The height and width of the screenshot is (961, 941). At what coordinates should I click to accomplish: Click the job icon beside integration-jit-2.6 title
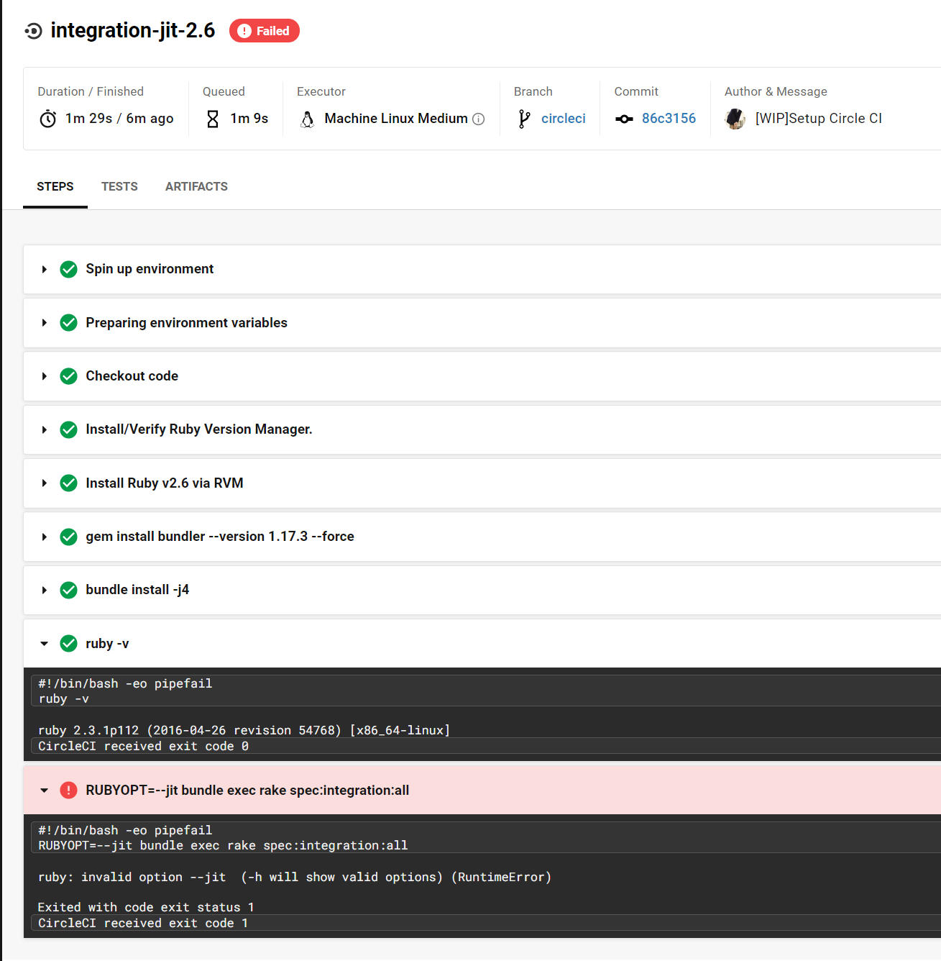click(33, 31)
